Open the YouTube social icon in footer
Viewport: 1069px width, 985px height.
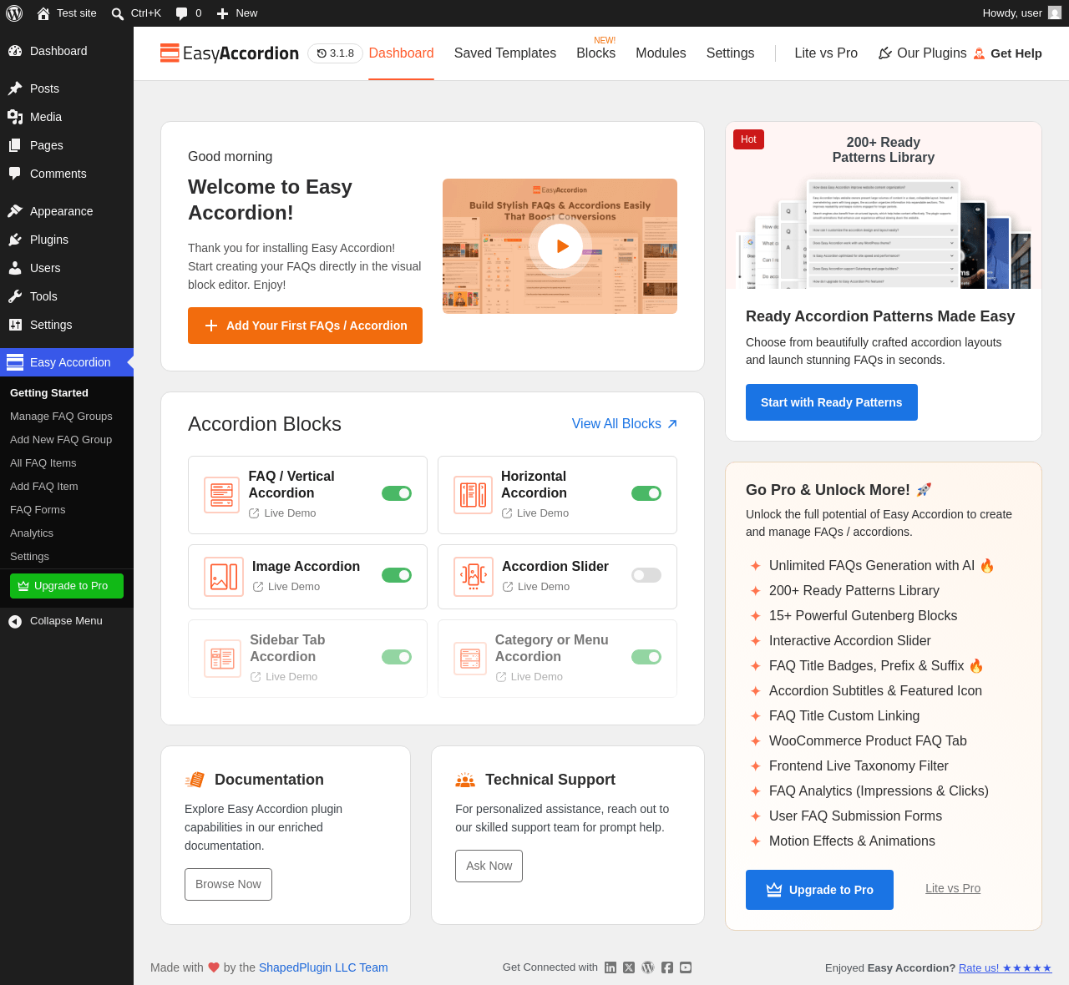tap(686, 967)
